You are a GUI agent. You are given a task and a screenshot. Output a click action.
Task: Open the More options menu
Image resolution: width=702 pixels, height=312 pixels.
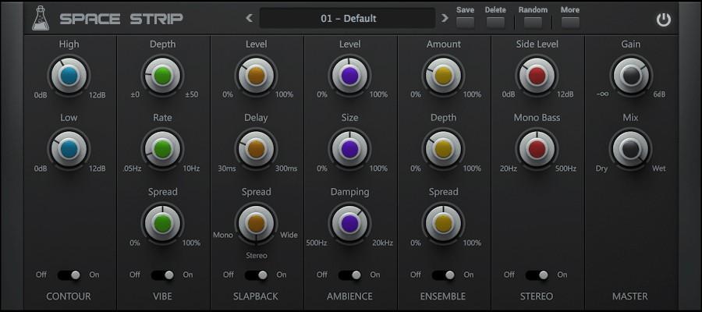(x=569, y=22)
